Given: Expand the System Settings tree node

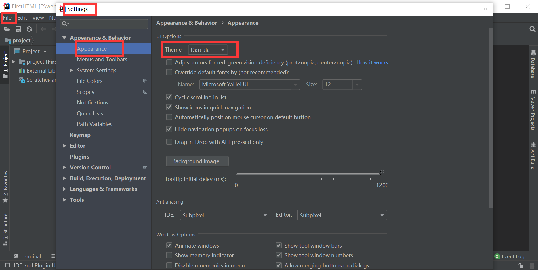Looking at the screenshot, I should coord(71,70).
